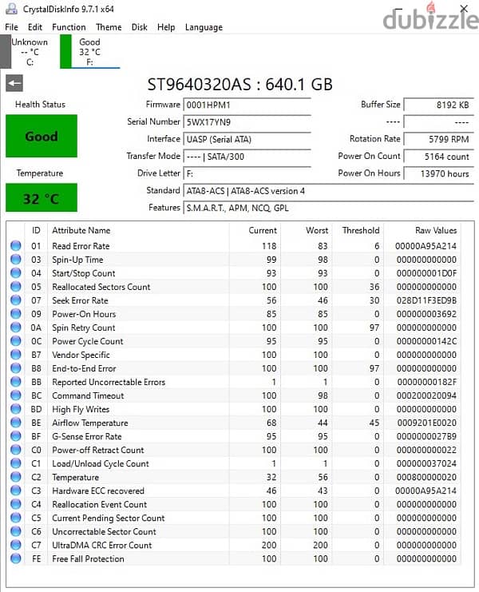The width and height of the screenshot is (479, 592).
Task: Click status orb for Start/Stop Count
Action: point(16,273)
